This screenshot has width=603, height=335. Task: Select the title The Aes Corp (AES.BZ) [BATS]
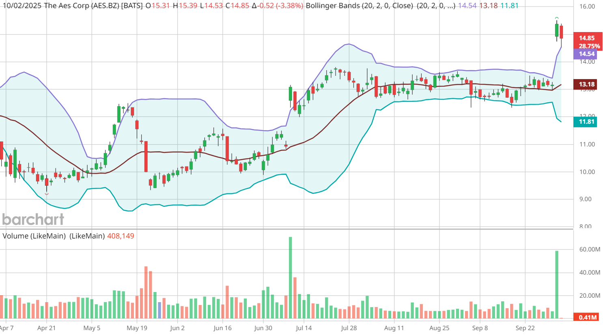[93, 6]
